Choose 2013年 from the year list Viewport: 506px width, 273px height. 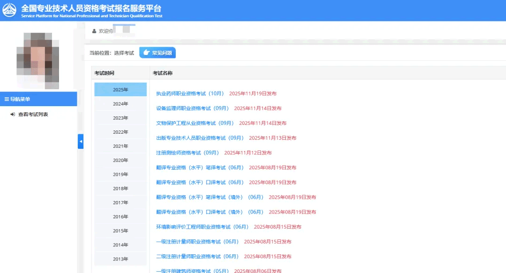click(120, 259)
